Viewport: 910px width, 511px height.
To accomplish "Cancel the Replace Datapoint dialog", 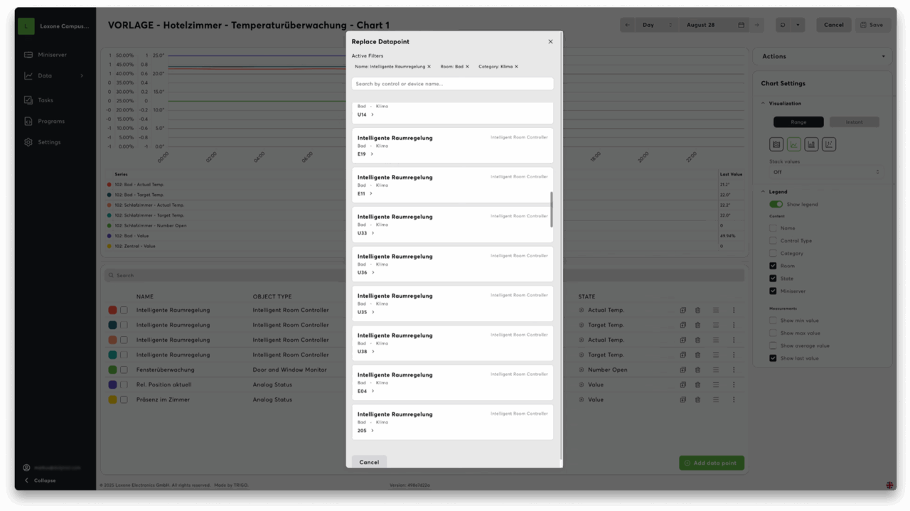I will pyautogui.click(x=369, y=462).
